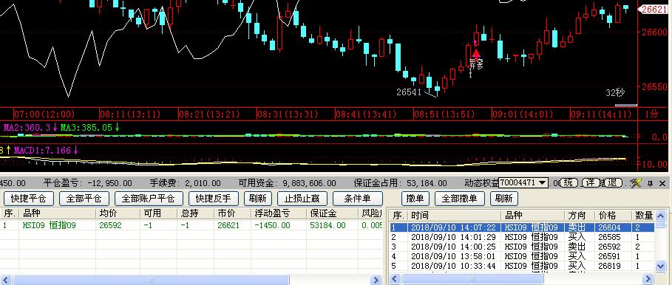
Task: Click the 详 details button
Action: pyautogui.click(x=591, y=182)
